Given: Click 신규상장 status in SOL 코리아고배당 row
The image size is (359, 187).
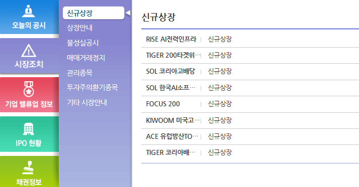Looking at the screenshot, I should point(220,71).
